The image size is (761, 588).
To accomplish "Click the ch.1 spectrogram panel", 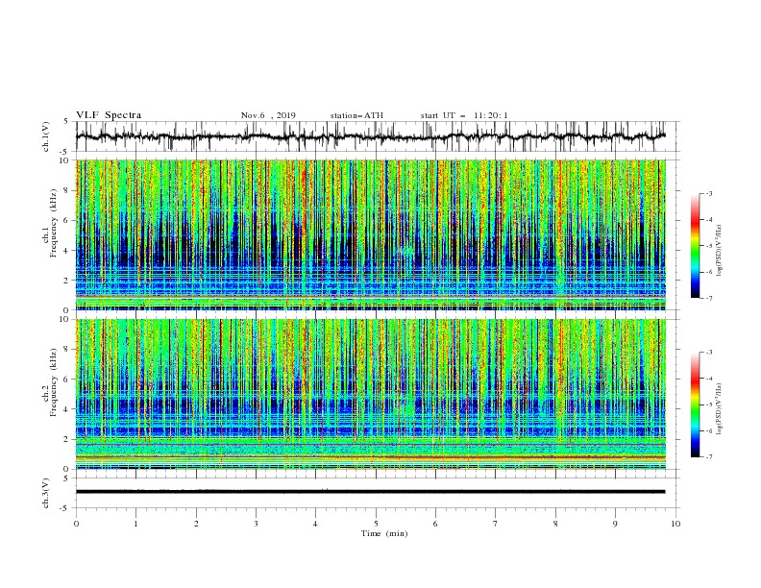I will click(371, 234).
